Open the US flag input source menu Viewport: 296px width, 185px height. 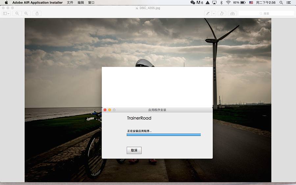click(251, 2)
